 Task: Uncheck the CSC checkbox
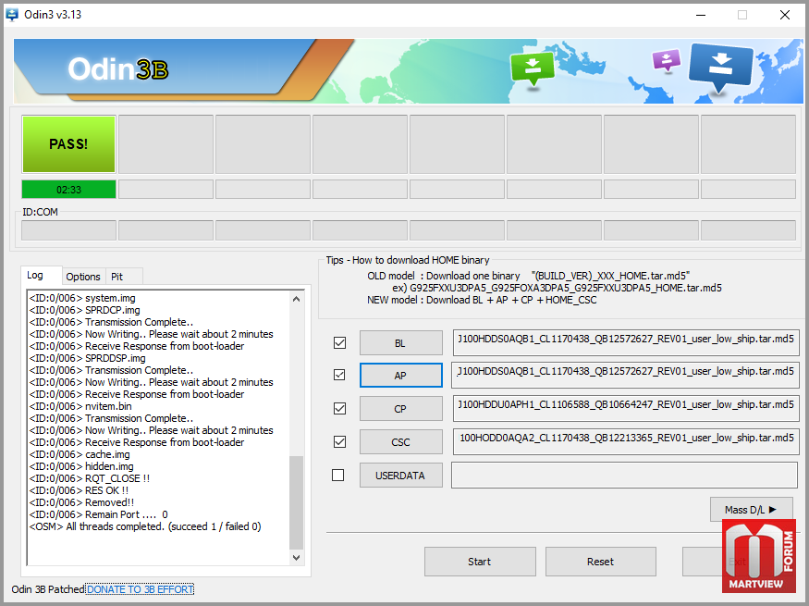click(339, 442)
